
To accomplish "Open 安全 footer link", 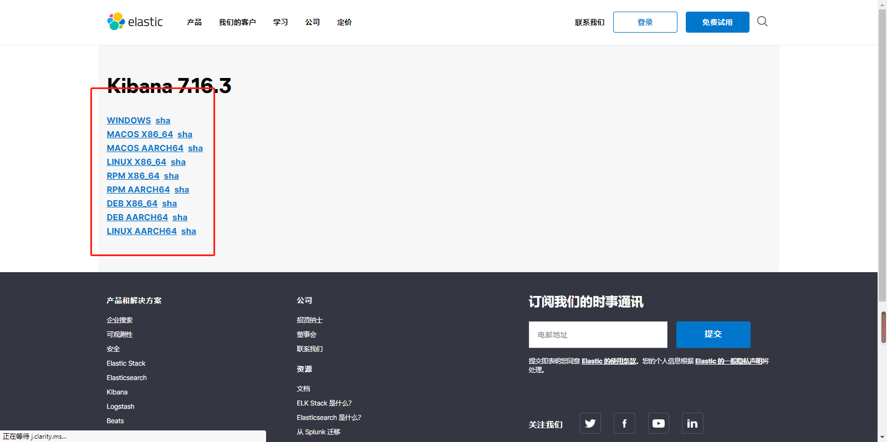I will pos(113,349).
